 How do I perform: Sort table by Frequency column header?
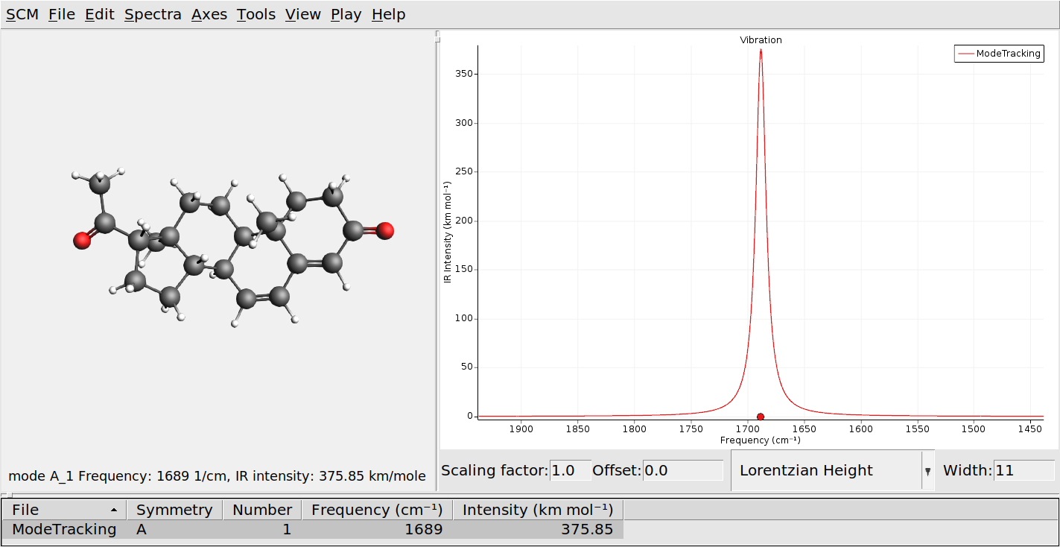point(376,510)
